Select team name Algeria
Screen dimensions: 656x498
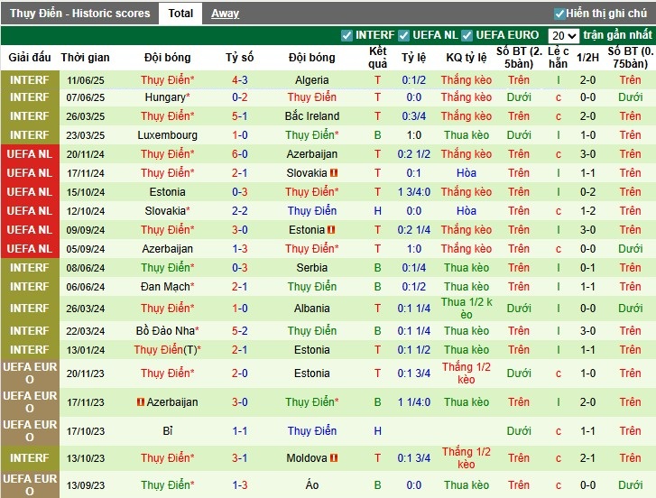(x=311, y=80)
